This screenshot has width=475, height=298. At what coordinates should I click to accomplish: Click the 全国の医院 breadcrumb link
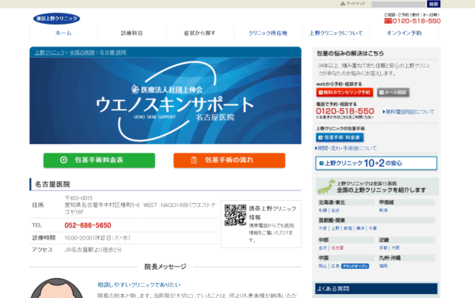tap(82, 52)
